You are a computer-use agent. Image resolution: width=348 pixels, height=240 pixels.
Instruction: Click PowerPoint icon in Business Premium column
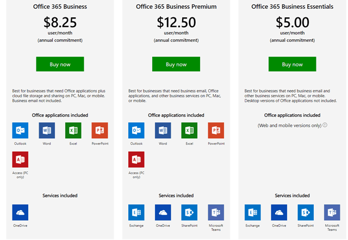[x=216, y=131]
